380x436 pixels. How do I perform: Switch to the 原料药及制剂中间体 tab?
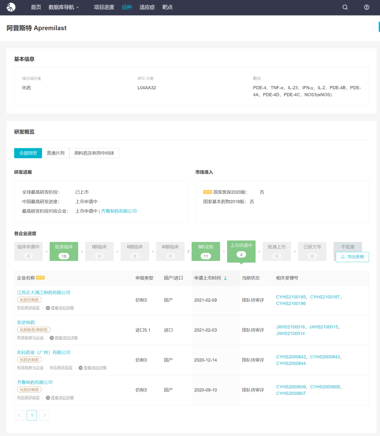94,153
